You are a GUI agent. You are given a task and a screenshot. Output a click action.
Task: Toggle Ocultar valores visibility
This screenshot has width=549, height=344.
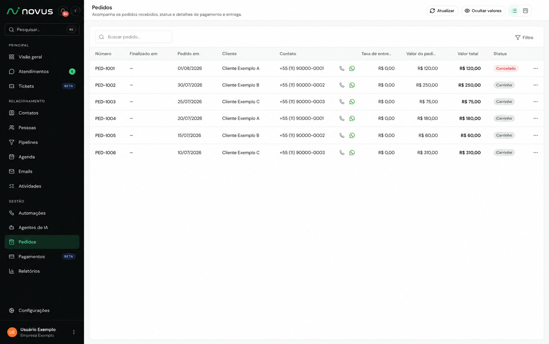tap(483, 11)
